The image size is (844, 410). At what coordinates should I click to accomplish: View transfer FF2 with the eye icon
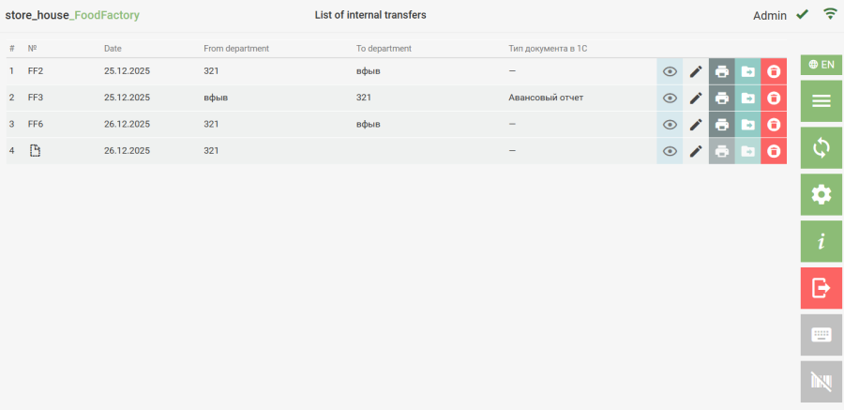click(670, 71)
